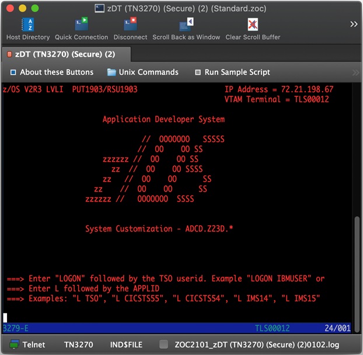The height and width of the screenshot is (355, 363).
Task: Click the IP Address = 72.21.198.67 text
Action: [x=279, y=89]
